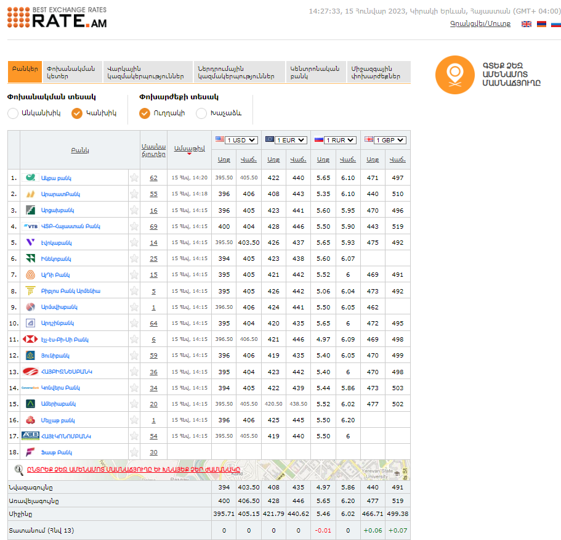Sort by USD Վաճ. sell header
This screenshot has width=561, height=540.
click(249, 160)
